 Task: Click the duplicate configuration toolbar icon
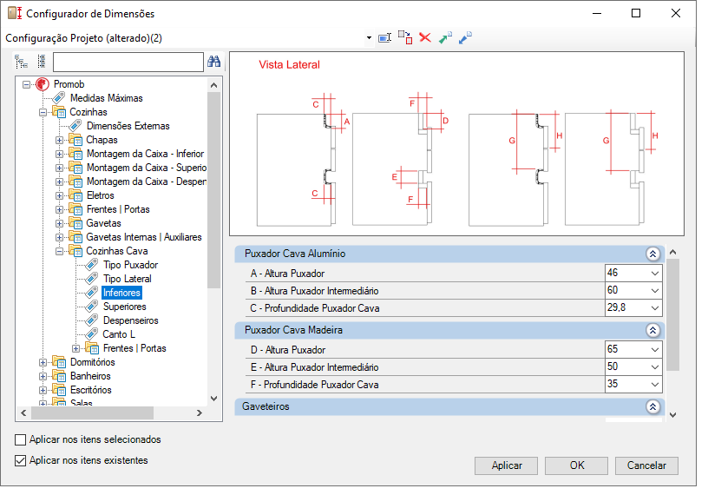point(405,37)
